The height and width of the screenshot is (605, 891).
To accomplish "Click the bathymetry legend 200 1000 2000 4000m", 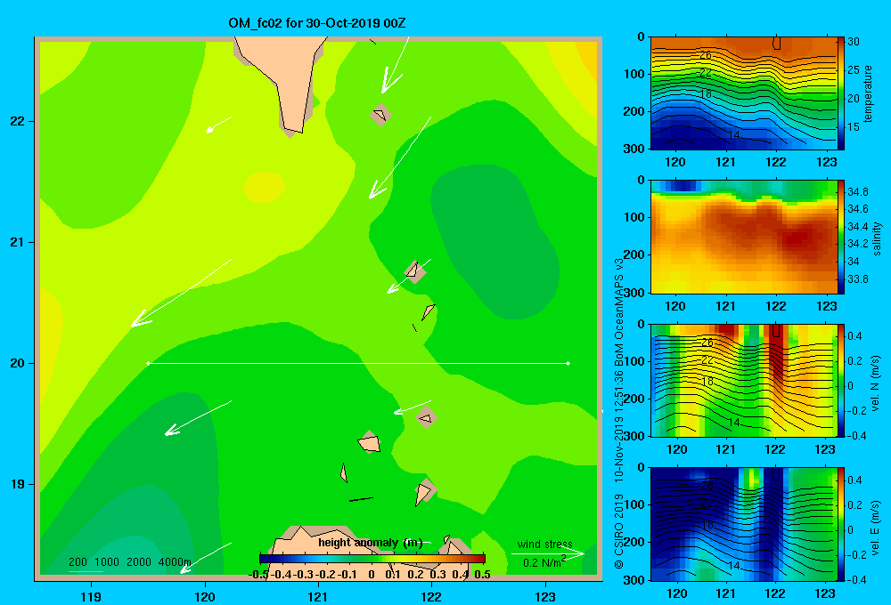I will pos(130,562).
